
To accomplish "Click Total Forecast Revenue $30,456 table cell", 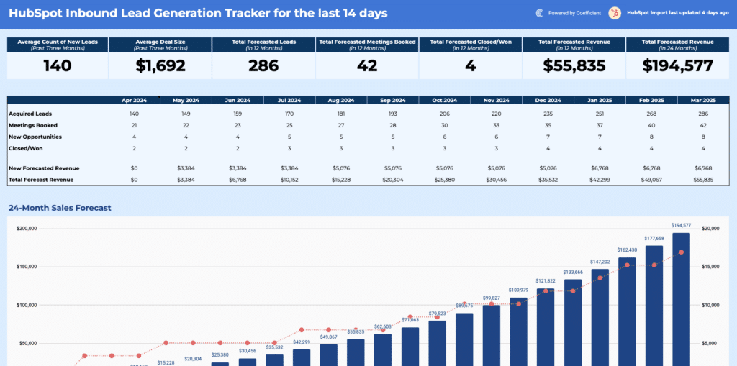I will tap(496, 180).
